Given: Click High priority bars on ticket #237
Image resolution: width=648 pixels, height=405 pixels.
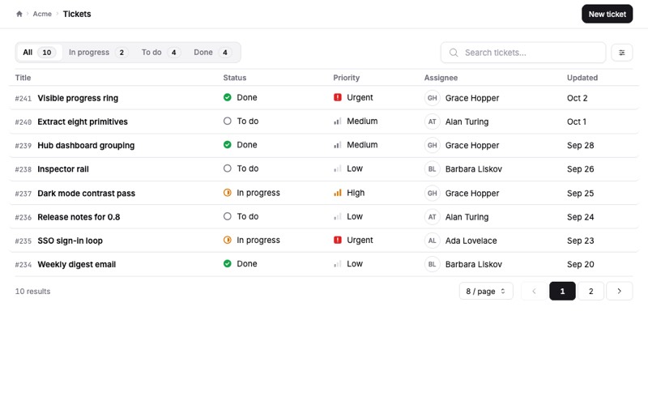Looking at the screenshot, I should coord(338,193).
